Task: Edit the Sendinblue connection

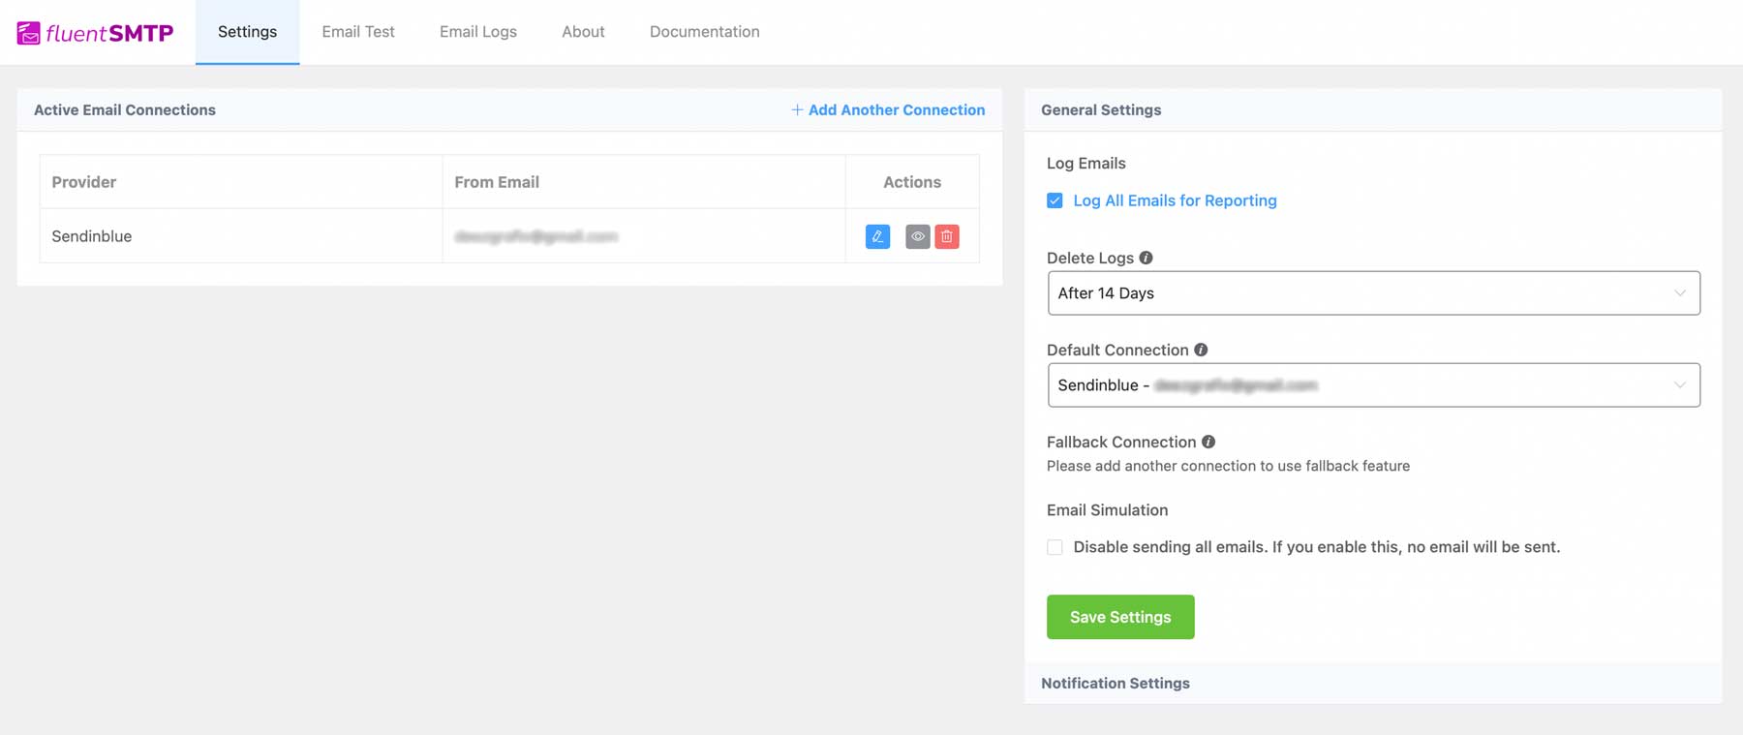Action: [877, 236]
